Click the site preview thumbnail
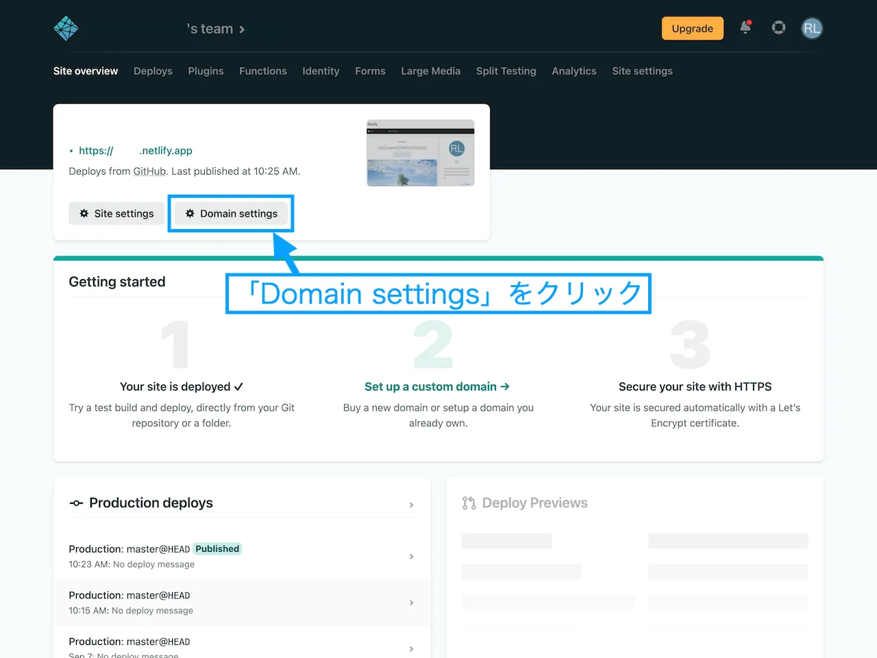The width and height of the screenshot is (877, 658). (420, 152)
